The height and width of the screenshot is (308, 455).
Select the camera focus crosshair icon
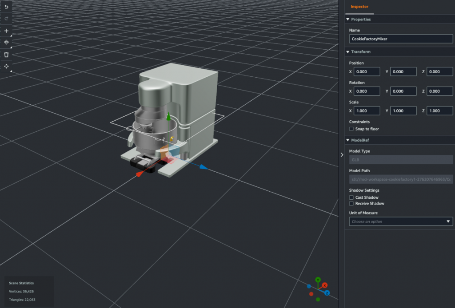(6, 42)
